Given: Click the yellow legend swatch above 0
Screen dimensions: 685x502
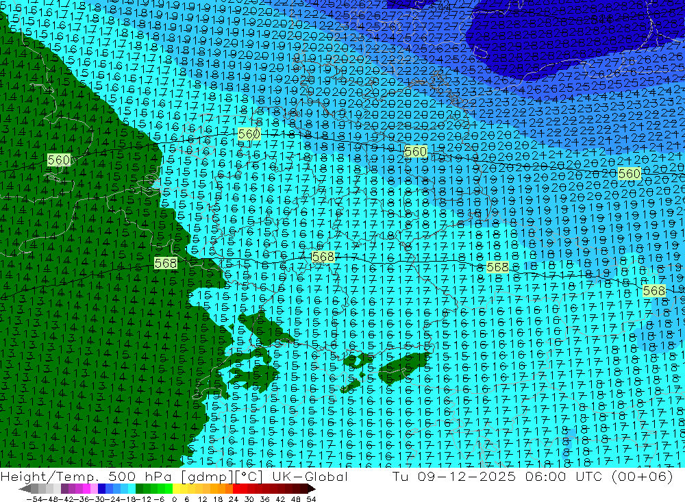Looking at the screenshot, I should 177,489.
